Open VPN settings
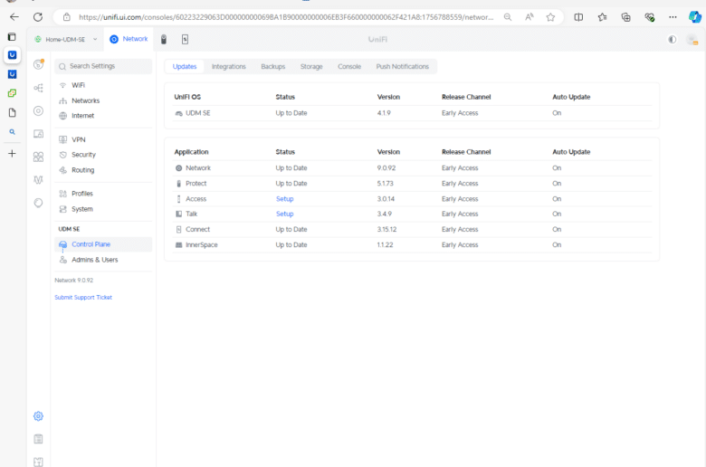This screenshot has width=706, height=467. pyautogui.click(x=79, y=139)
